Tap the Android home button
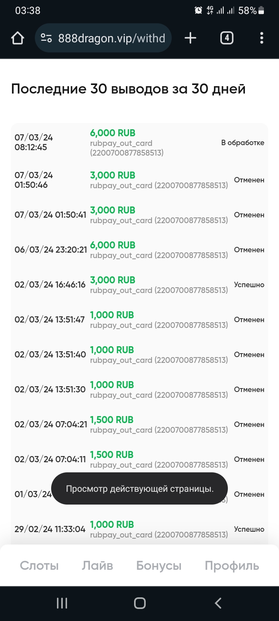 [139, 603]
